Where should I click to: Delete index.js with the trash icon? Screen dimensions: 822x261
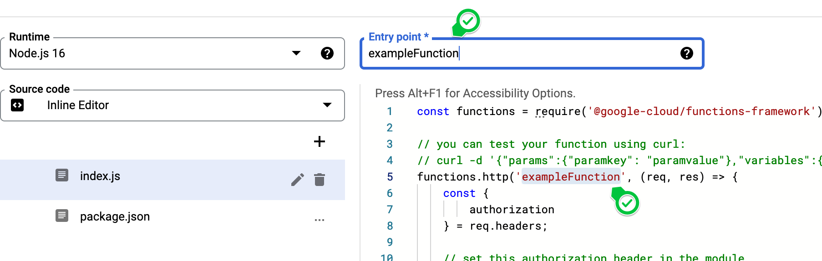click(x=320, y=180)
